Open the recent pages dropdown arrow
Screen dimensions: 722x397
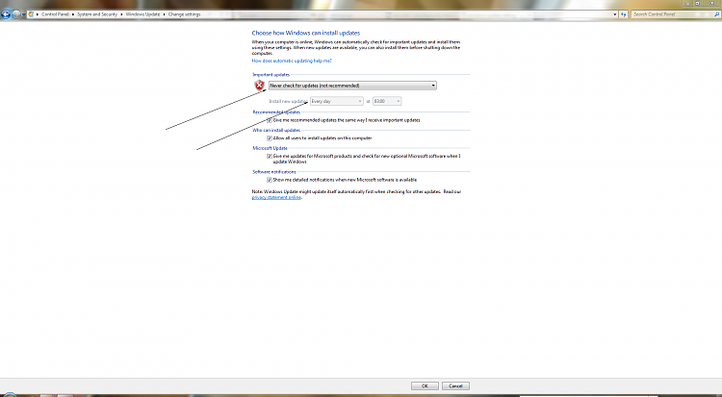pyautogui.click(x=23, y=14)
